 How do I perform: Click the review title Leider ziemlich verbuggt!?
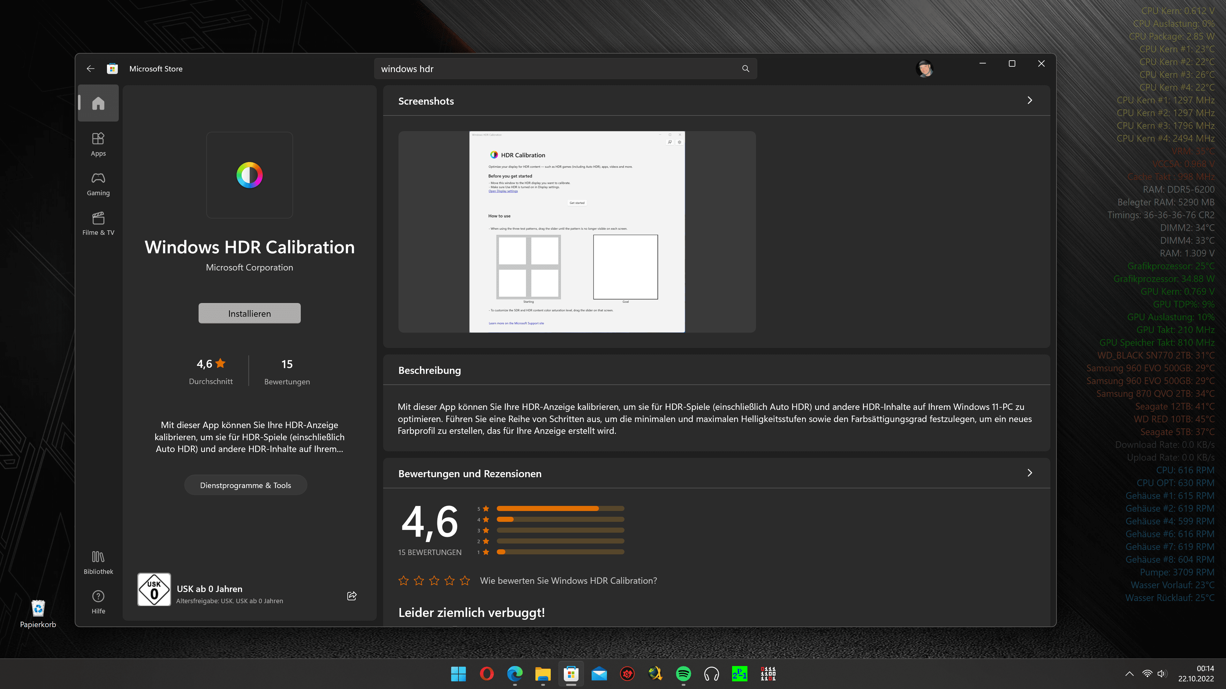471,612
